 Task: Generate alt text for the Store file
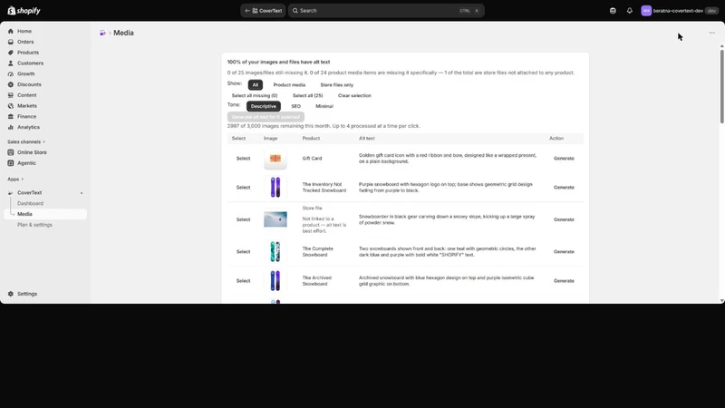pos(564,219)
